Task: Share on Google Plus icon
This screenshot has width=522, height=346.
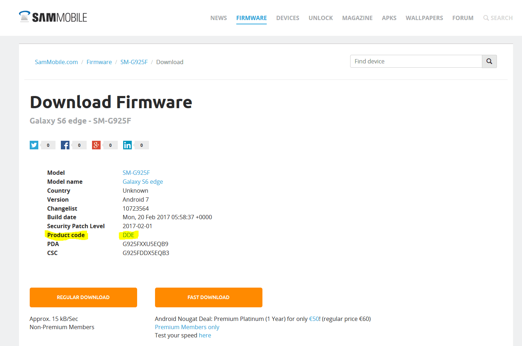Action: click(96, 145)
